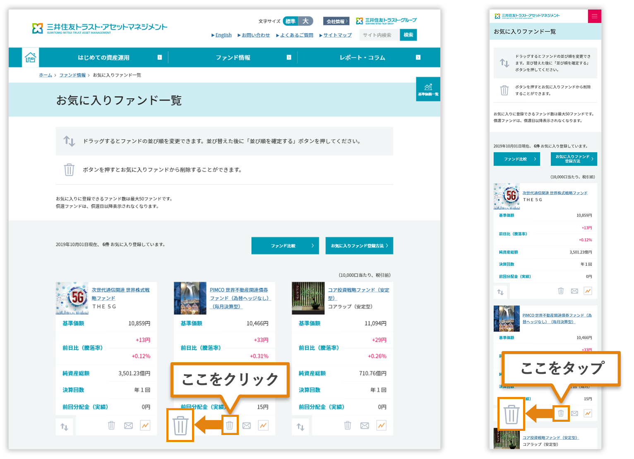Mobile view: tap company logo
The width and height of the screenshot is (634, 459).
tap(527, 16)
